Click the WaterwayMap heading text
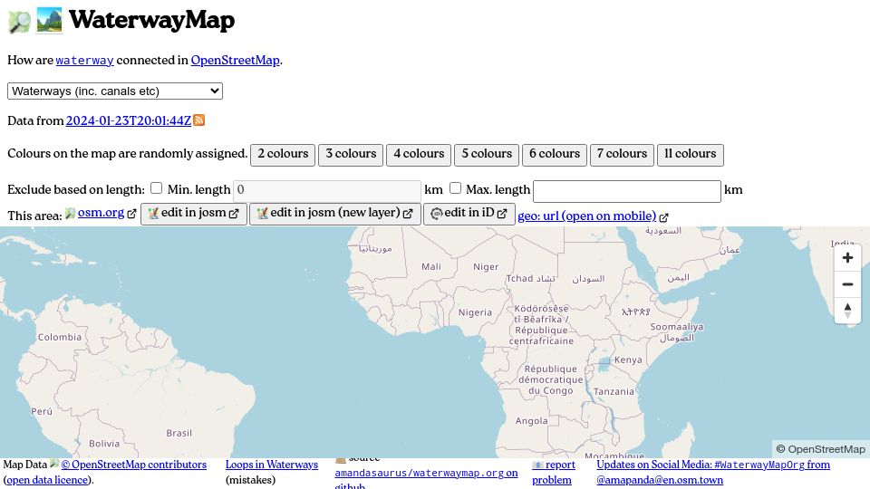 point(151,21)
